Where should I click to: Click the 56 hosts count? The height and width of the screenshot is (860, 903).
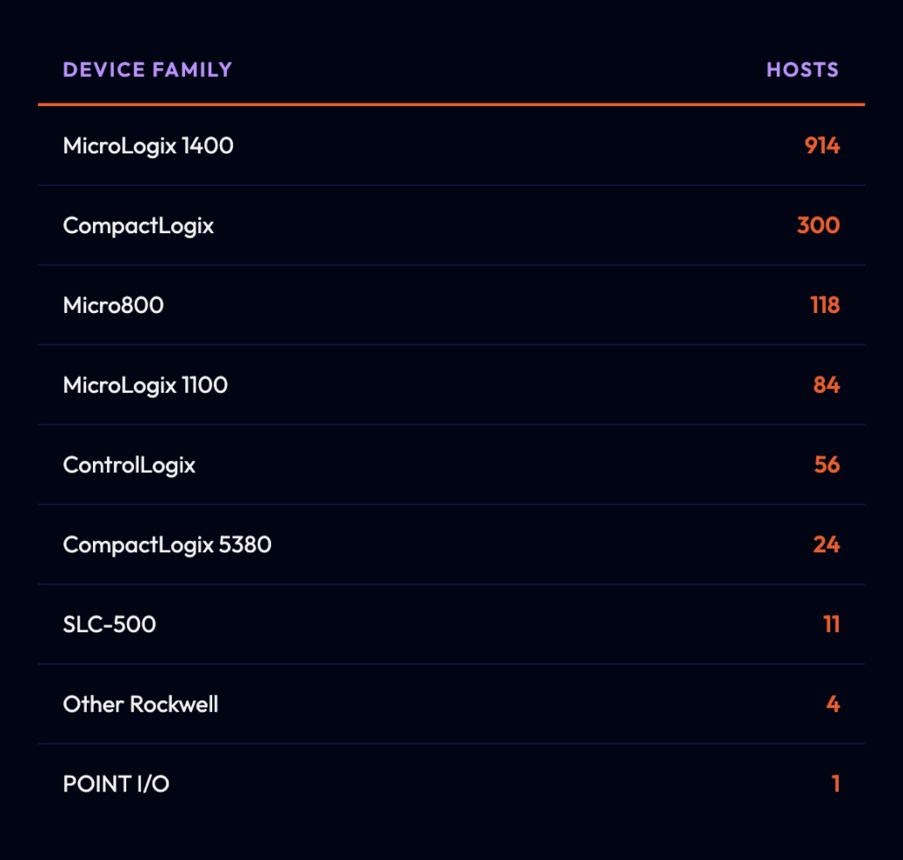tap(827, 465)
